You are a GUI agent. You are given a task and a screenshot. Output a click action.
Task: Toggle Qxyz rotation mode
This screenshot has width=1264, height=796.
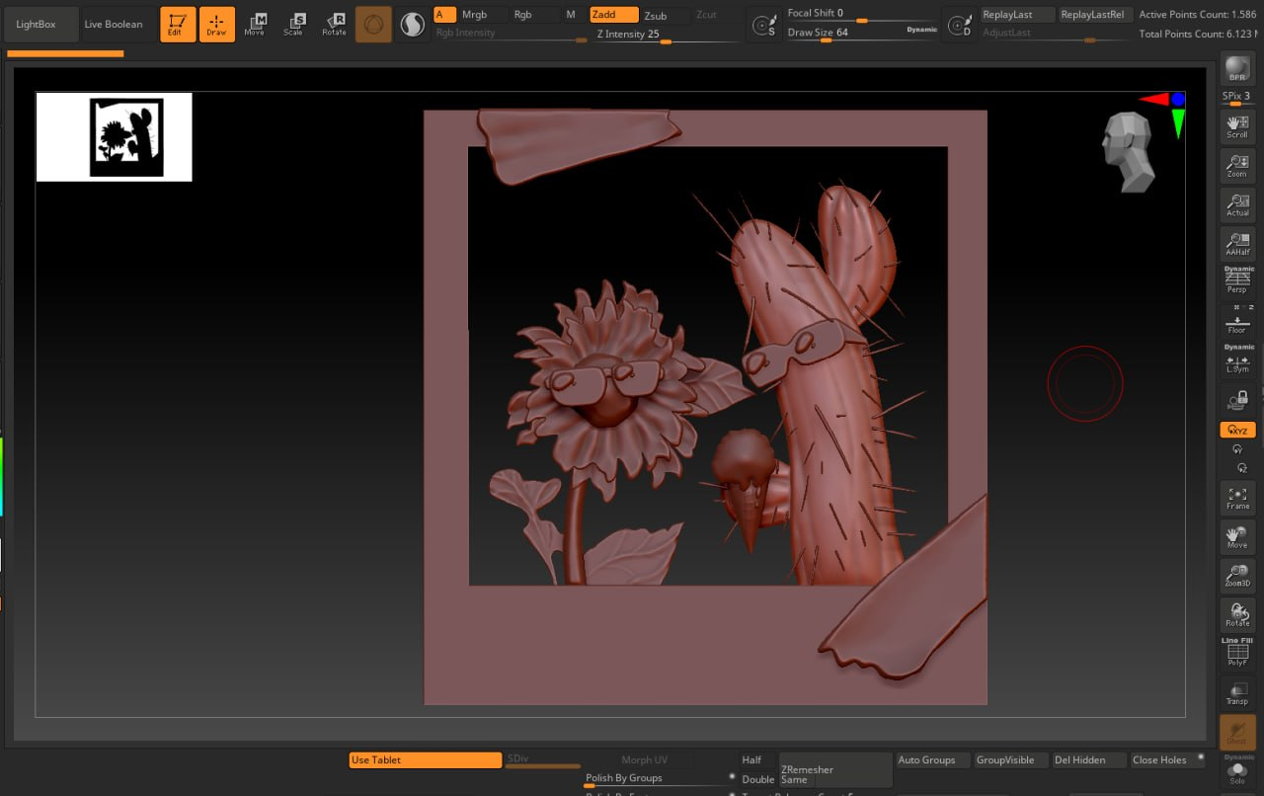tap(1237, 430)
